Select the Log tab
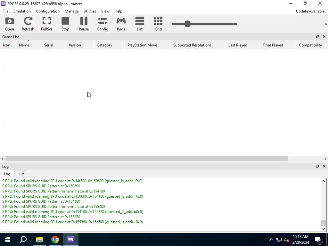The height and width of the screenshot is (246, 328). click(x=7, y=174)
